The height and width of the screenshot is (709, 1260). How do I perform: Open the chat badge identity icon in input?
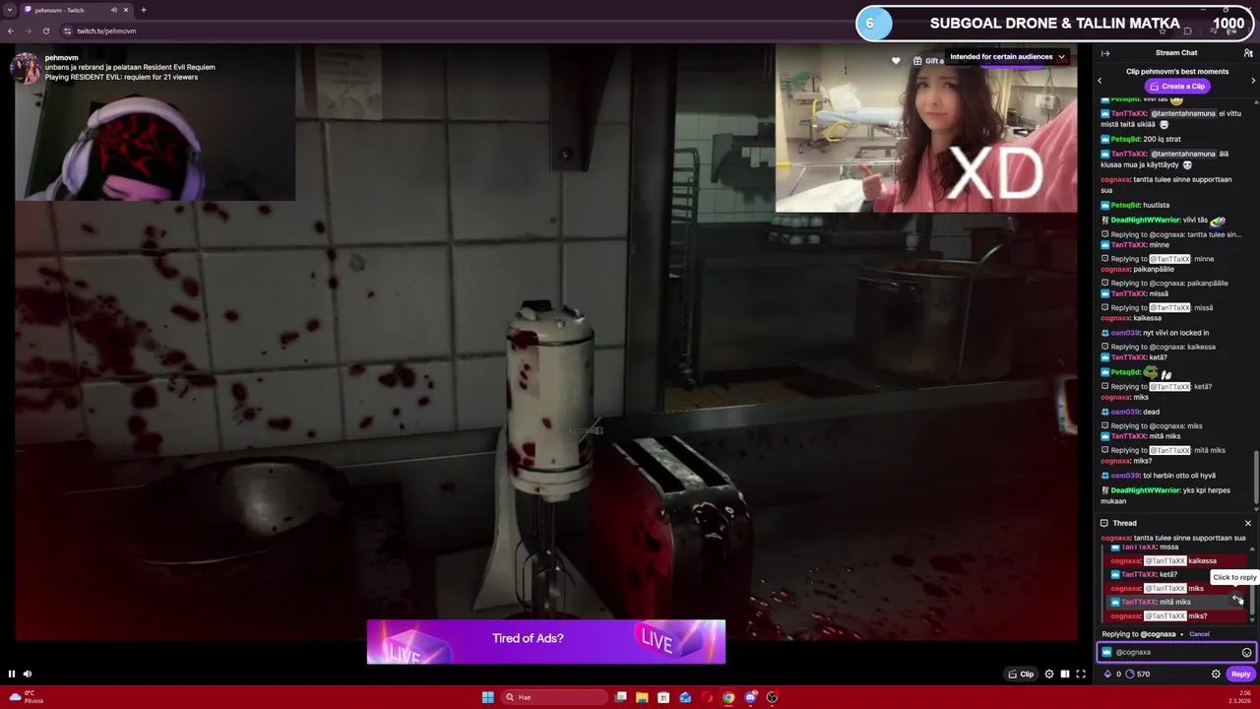[1106, 652]
